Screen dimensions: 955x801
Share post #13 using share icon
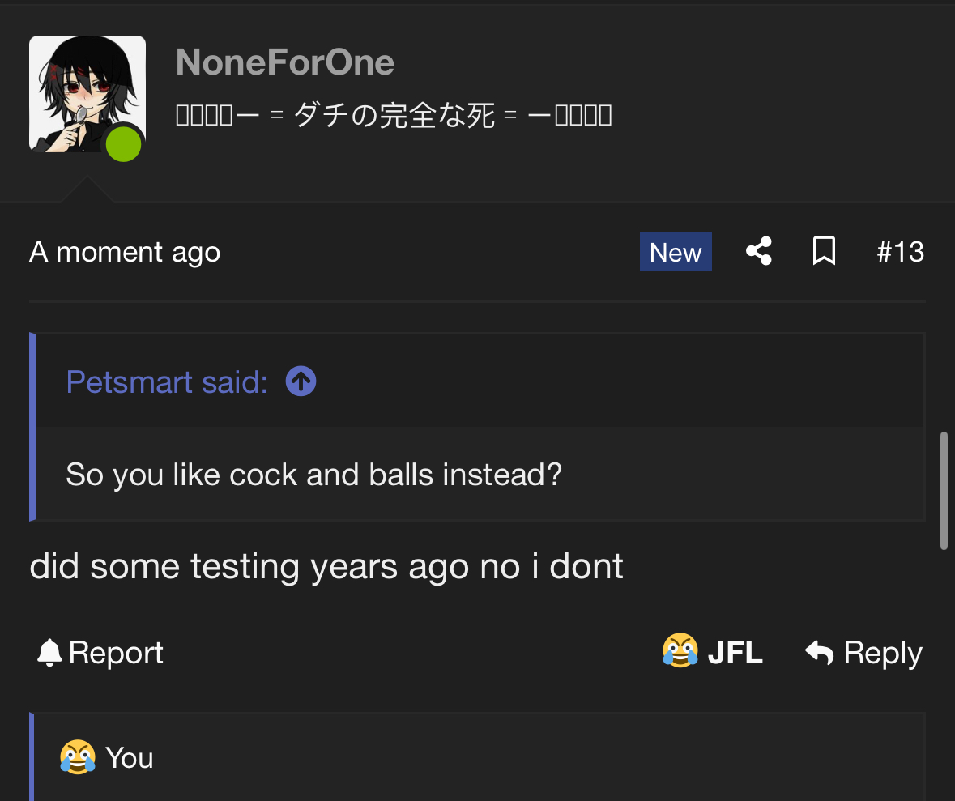[x=759, y=252]
